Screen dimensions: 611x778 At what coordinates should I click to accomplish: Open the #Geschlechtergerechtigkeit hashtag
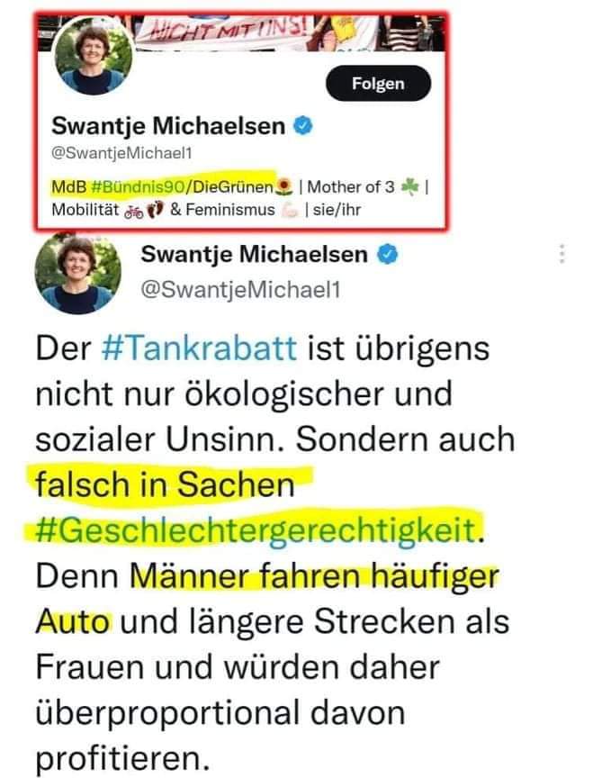[x=256, y=530]
